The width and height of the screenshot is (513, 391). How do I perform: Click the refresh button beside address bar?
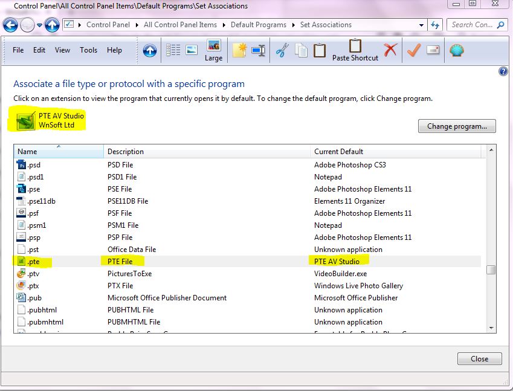tap(436, 25)
